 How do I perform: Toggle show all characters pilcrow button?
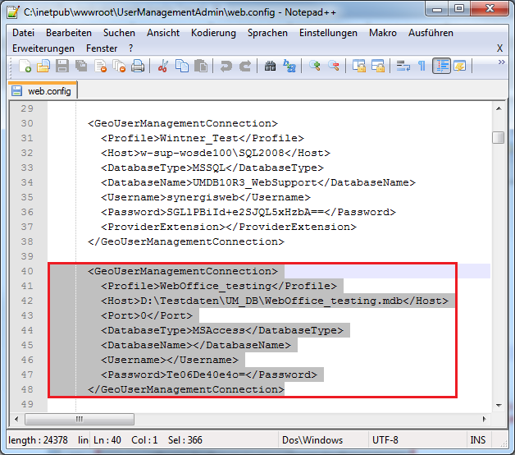(422, 67)
